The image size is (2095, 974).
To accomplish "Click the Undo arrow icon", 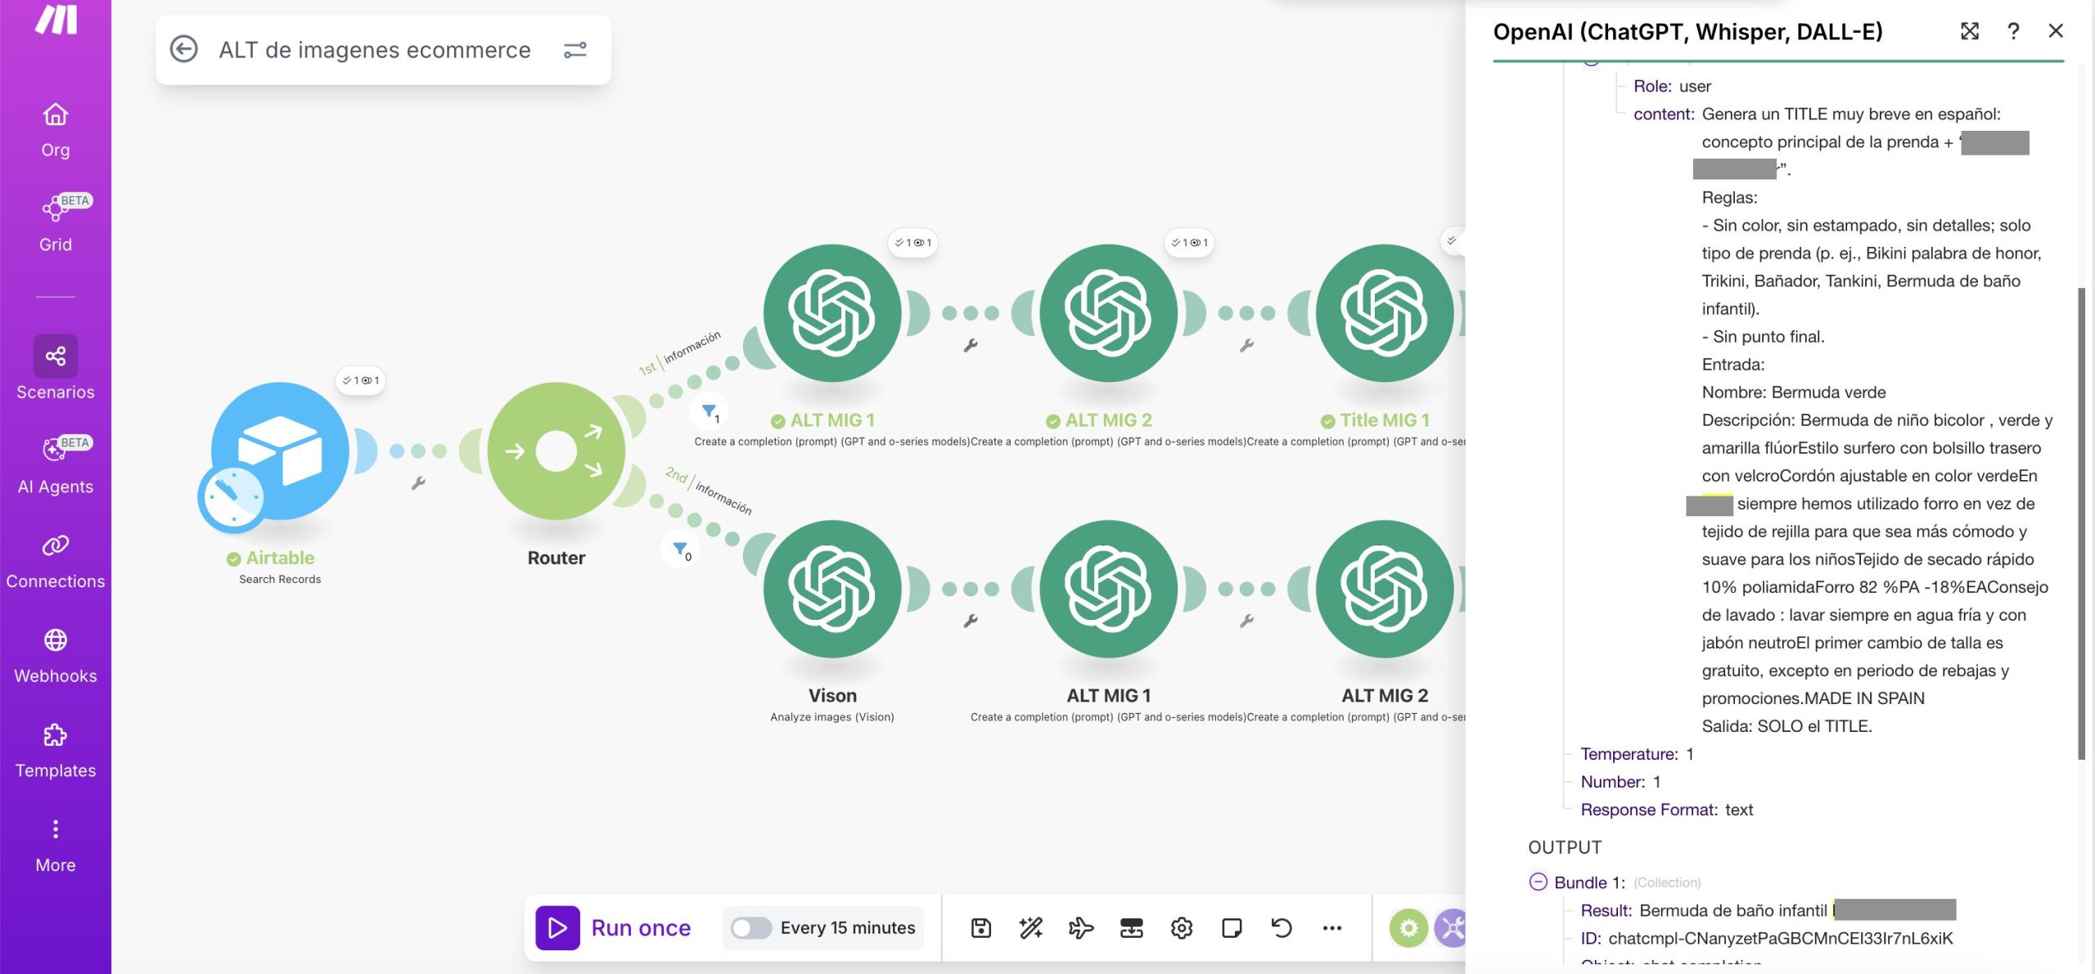I will [1282, 927].
